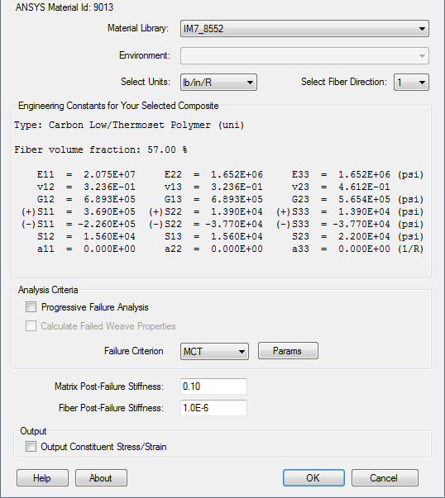Click the Type: Carbon Low/Thermoset Polymer line
Viewport: 445px width, 498px height.
point(129,126)
